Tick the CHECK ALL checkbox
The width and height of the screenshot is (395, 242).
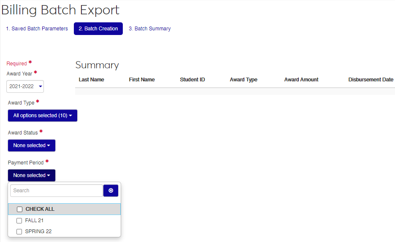(x=19, y=209)
